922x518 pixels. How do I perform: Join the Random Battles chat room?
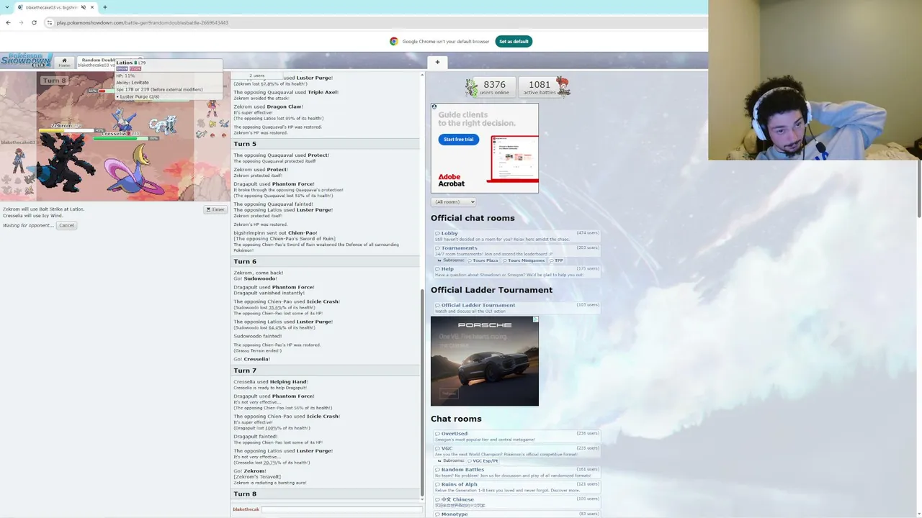click(x=516, y=472)
